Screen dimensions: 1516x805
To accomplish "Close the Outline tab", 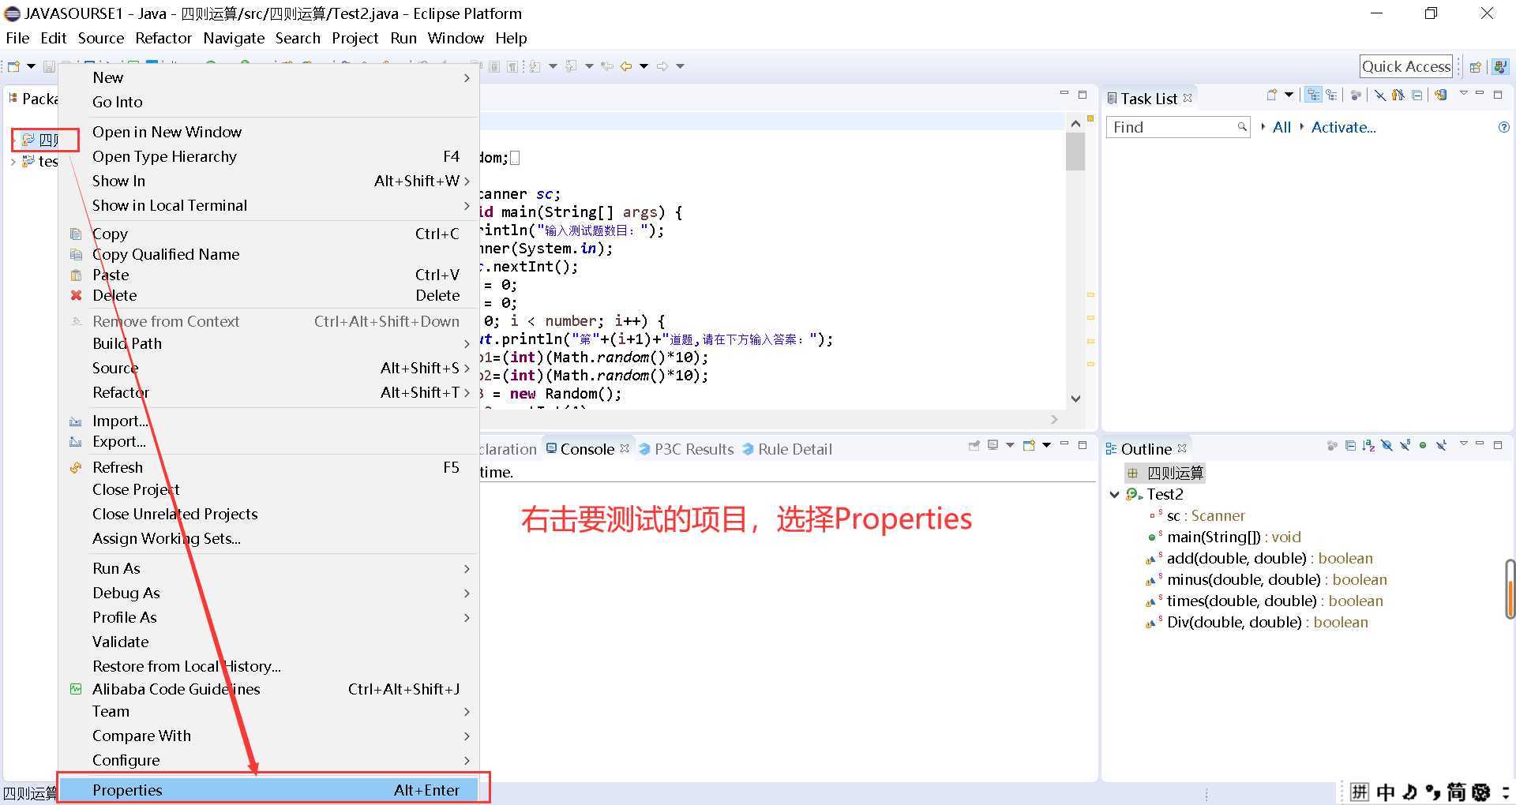I will coord(1182,448).
